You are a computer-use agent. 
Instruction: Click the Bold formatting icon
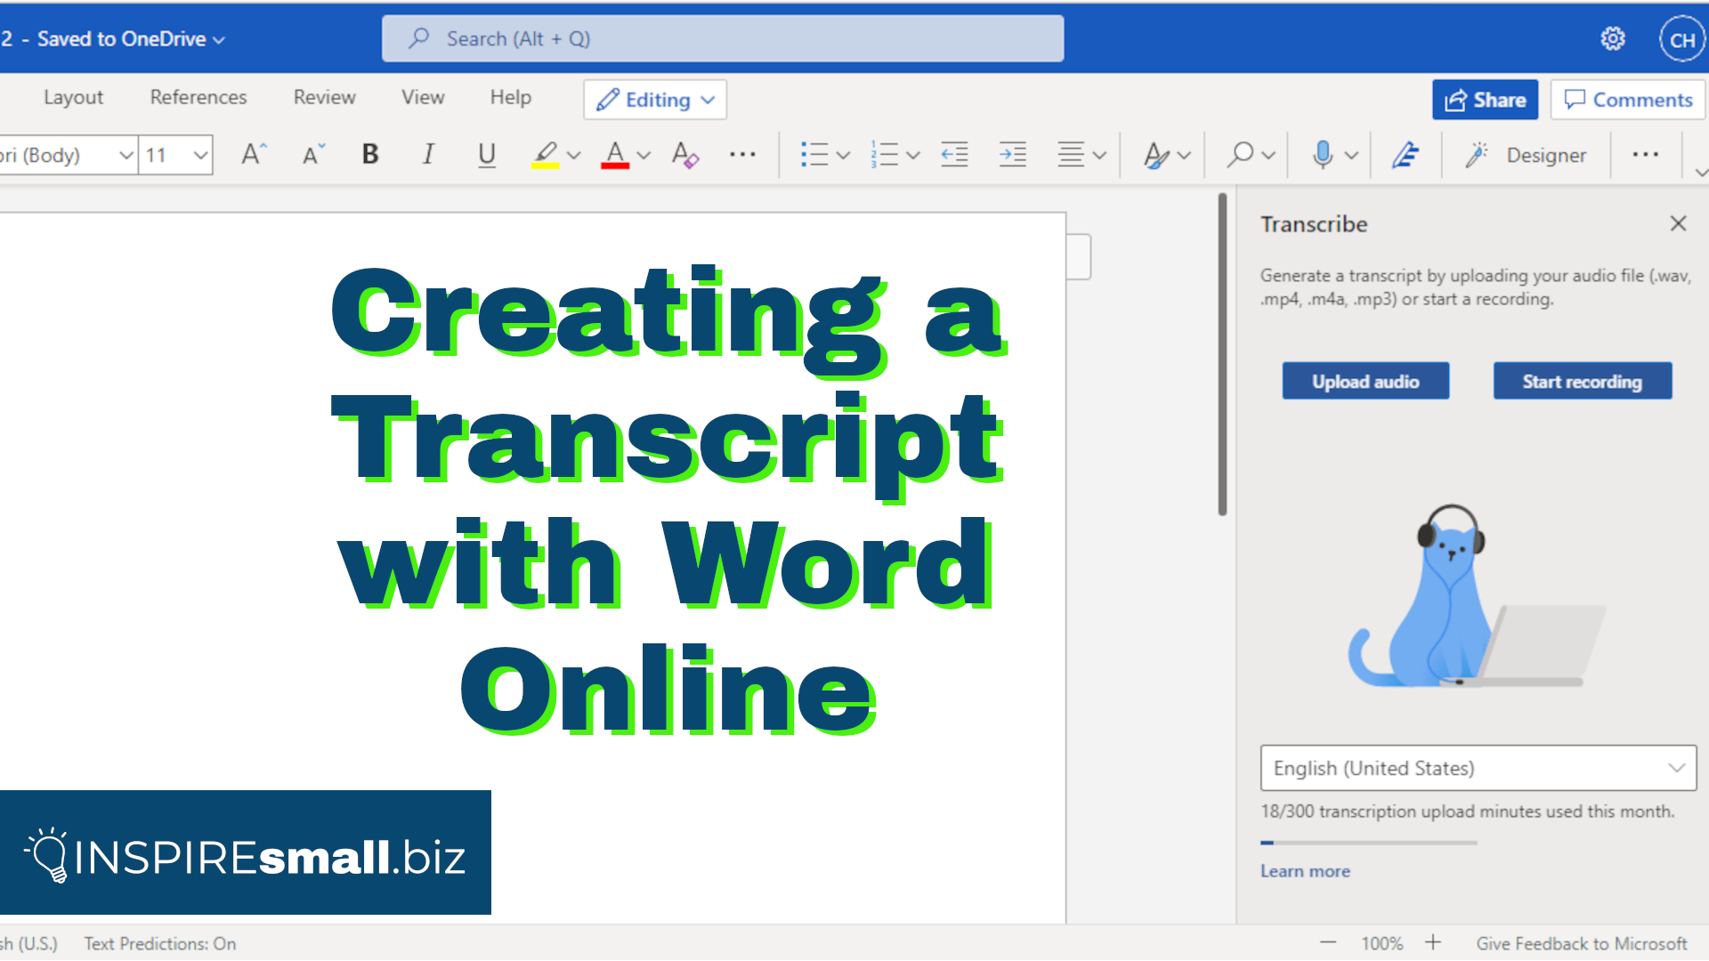[371, 154]
